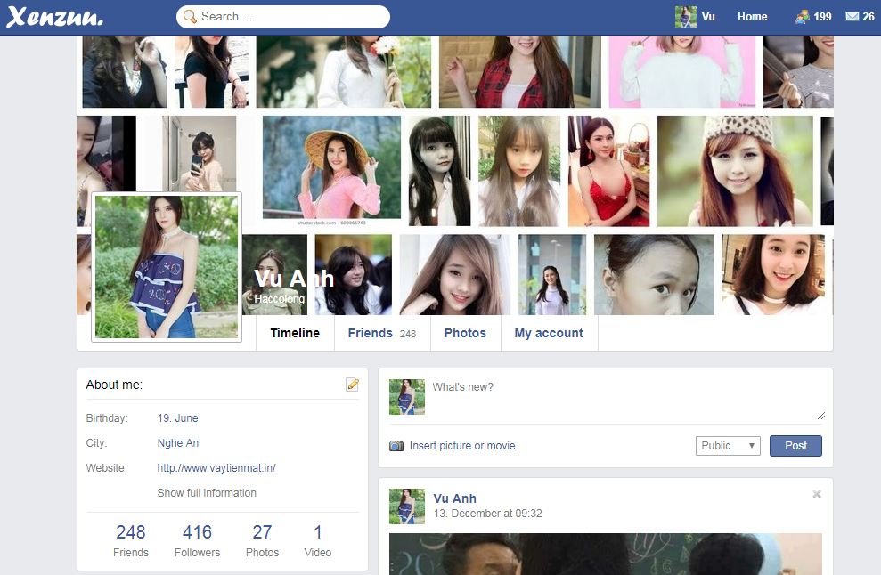The height and width of the screenshot is (575, 881).
Task: Click the 13. December at 09:32 timestamp
Action: [487, 514]
